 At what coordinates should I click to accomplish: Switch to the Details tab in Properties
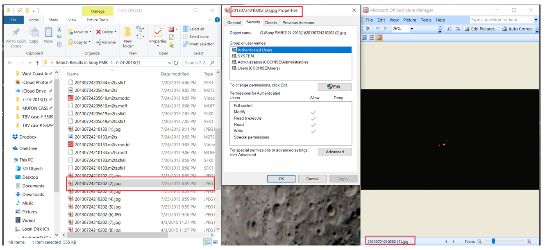click(x=271, y=23)
